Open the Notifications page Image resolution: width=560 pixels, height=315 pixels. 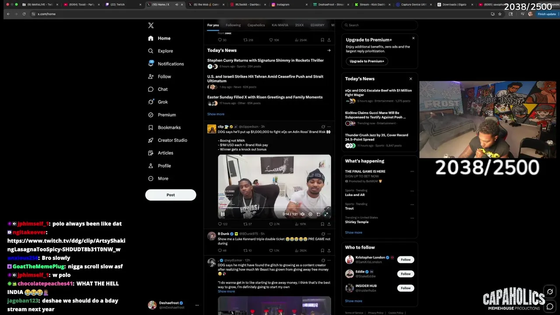pyautogui.click(x=166, y=64)
